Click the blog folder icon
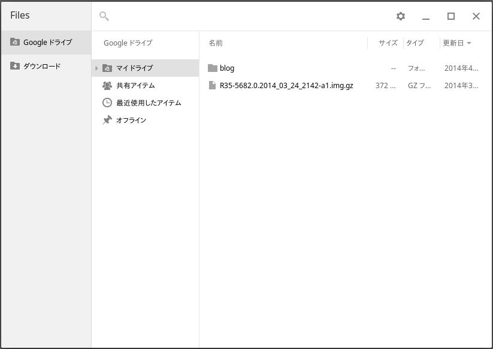The height and width of the screenshot is (349, 493). 212,68
